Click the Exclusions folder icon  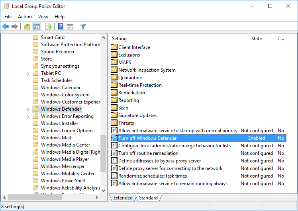coord(114,55)
